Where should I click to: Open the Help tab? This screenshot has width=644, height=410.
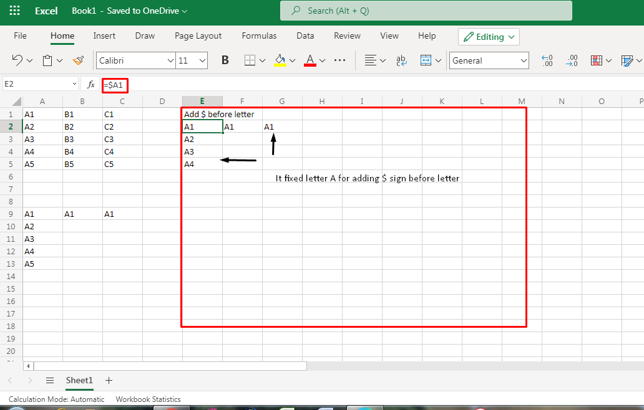point(427,36)
